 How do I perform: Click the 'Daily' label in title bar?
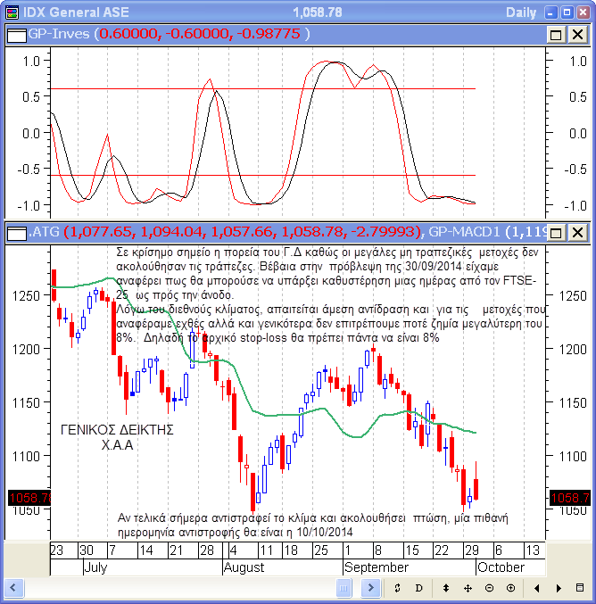(521, 12)
